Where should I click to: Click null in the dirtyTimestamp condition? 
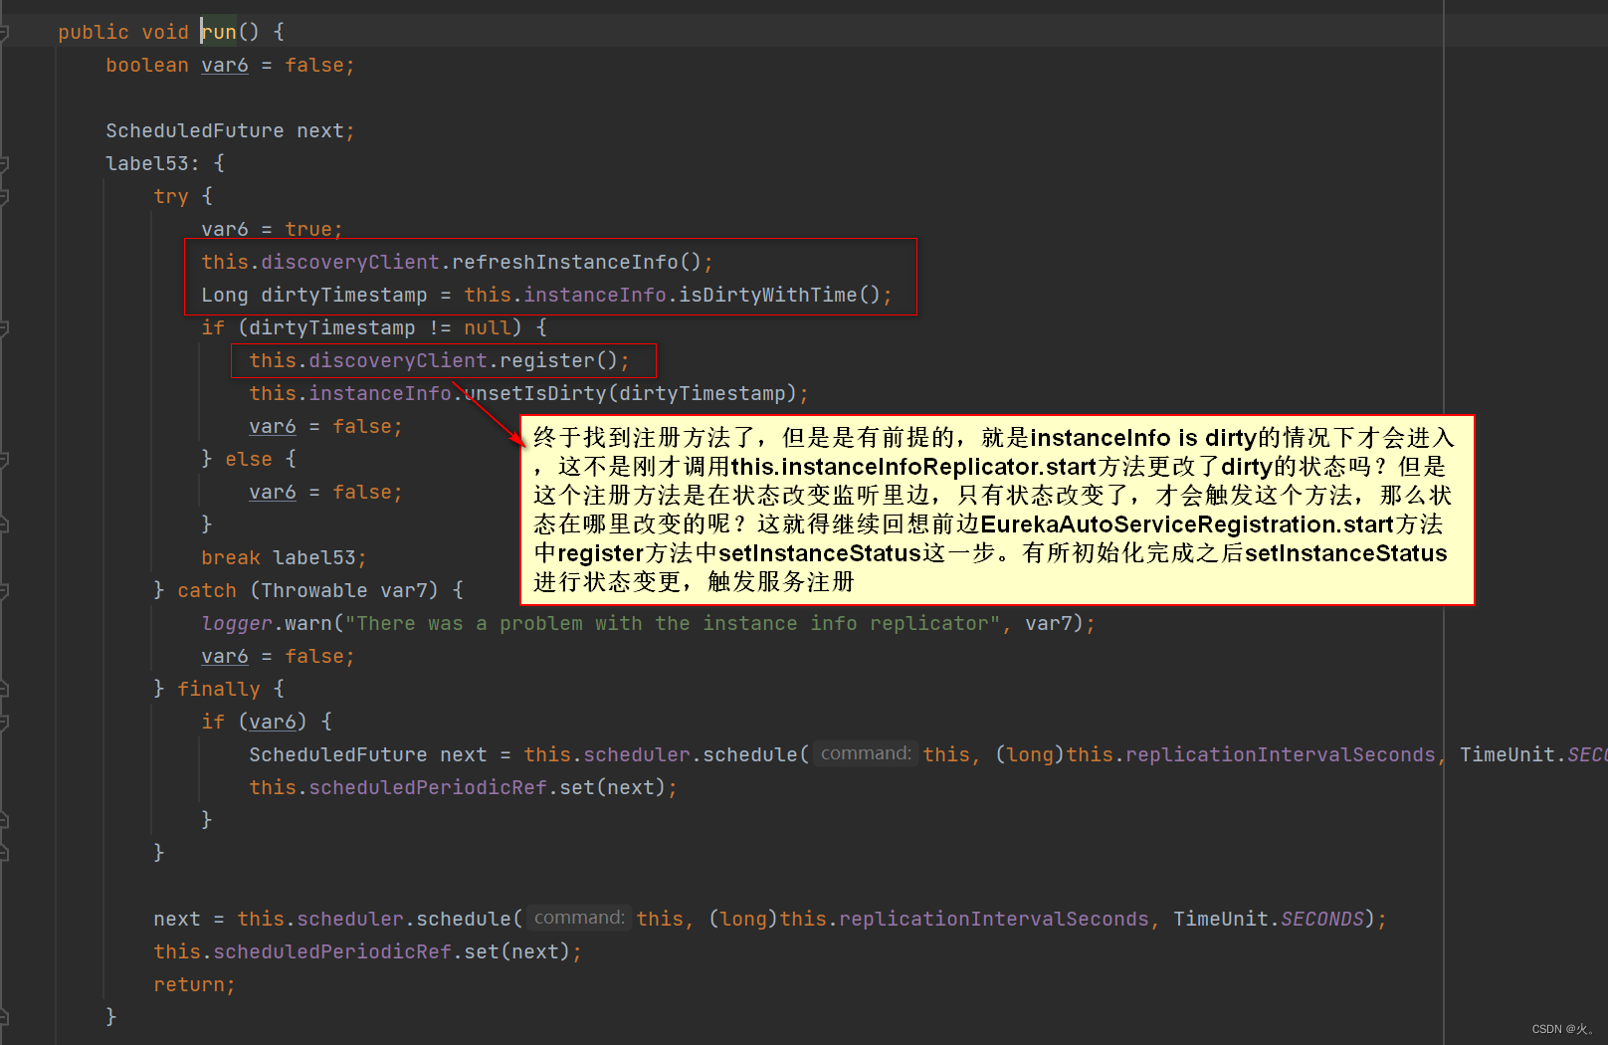coord(488,327)
